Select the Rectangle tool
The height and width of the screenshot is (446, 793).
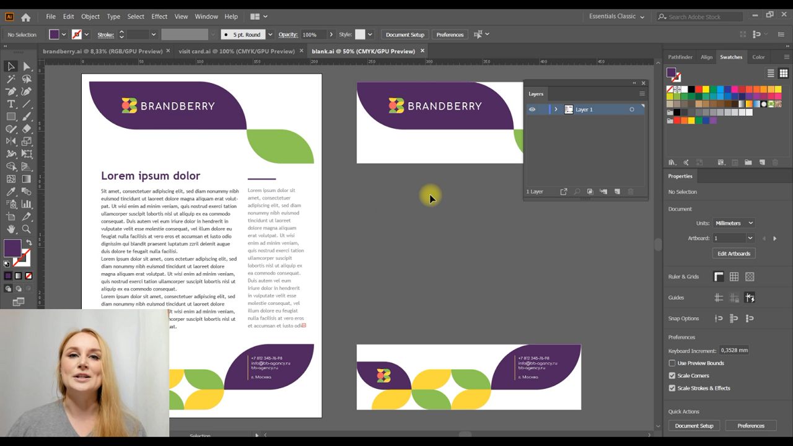(x=11, y=116)
